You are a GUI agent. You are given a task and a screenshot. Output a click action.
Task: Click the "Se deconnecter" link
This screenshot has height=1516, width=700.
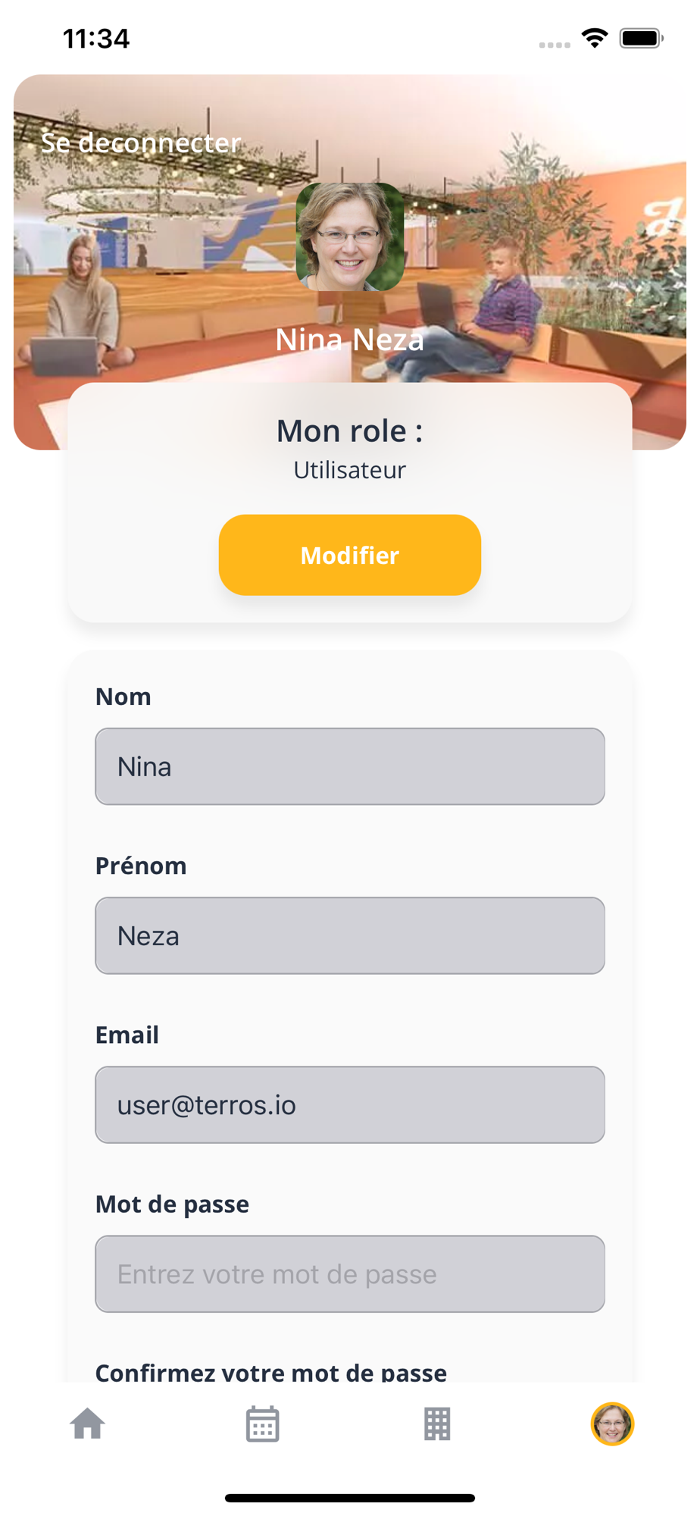141,143
